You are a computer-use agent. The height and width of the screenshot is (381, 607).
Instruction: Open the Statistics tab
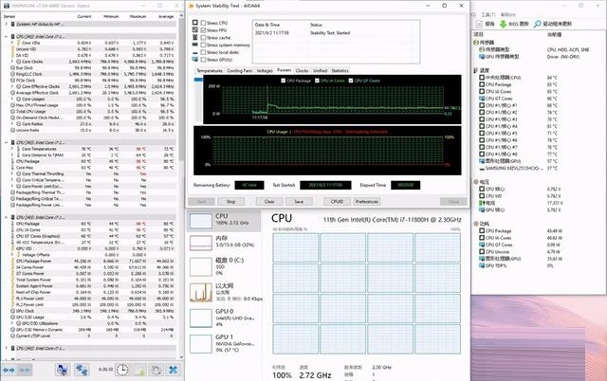[340, 70]
